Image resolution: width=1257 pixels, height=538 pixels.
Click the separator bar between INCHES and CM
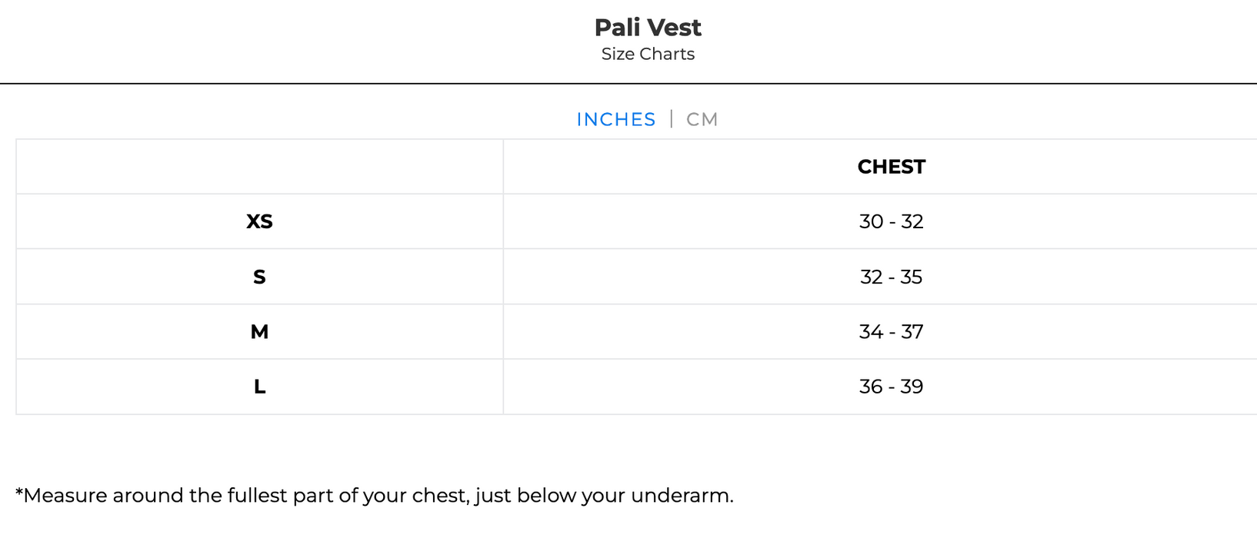click(672, 119)
